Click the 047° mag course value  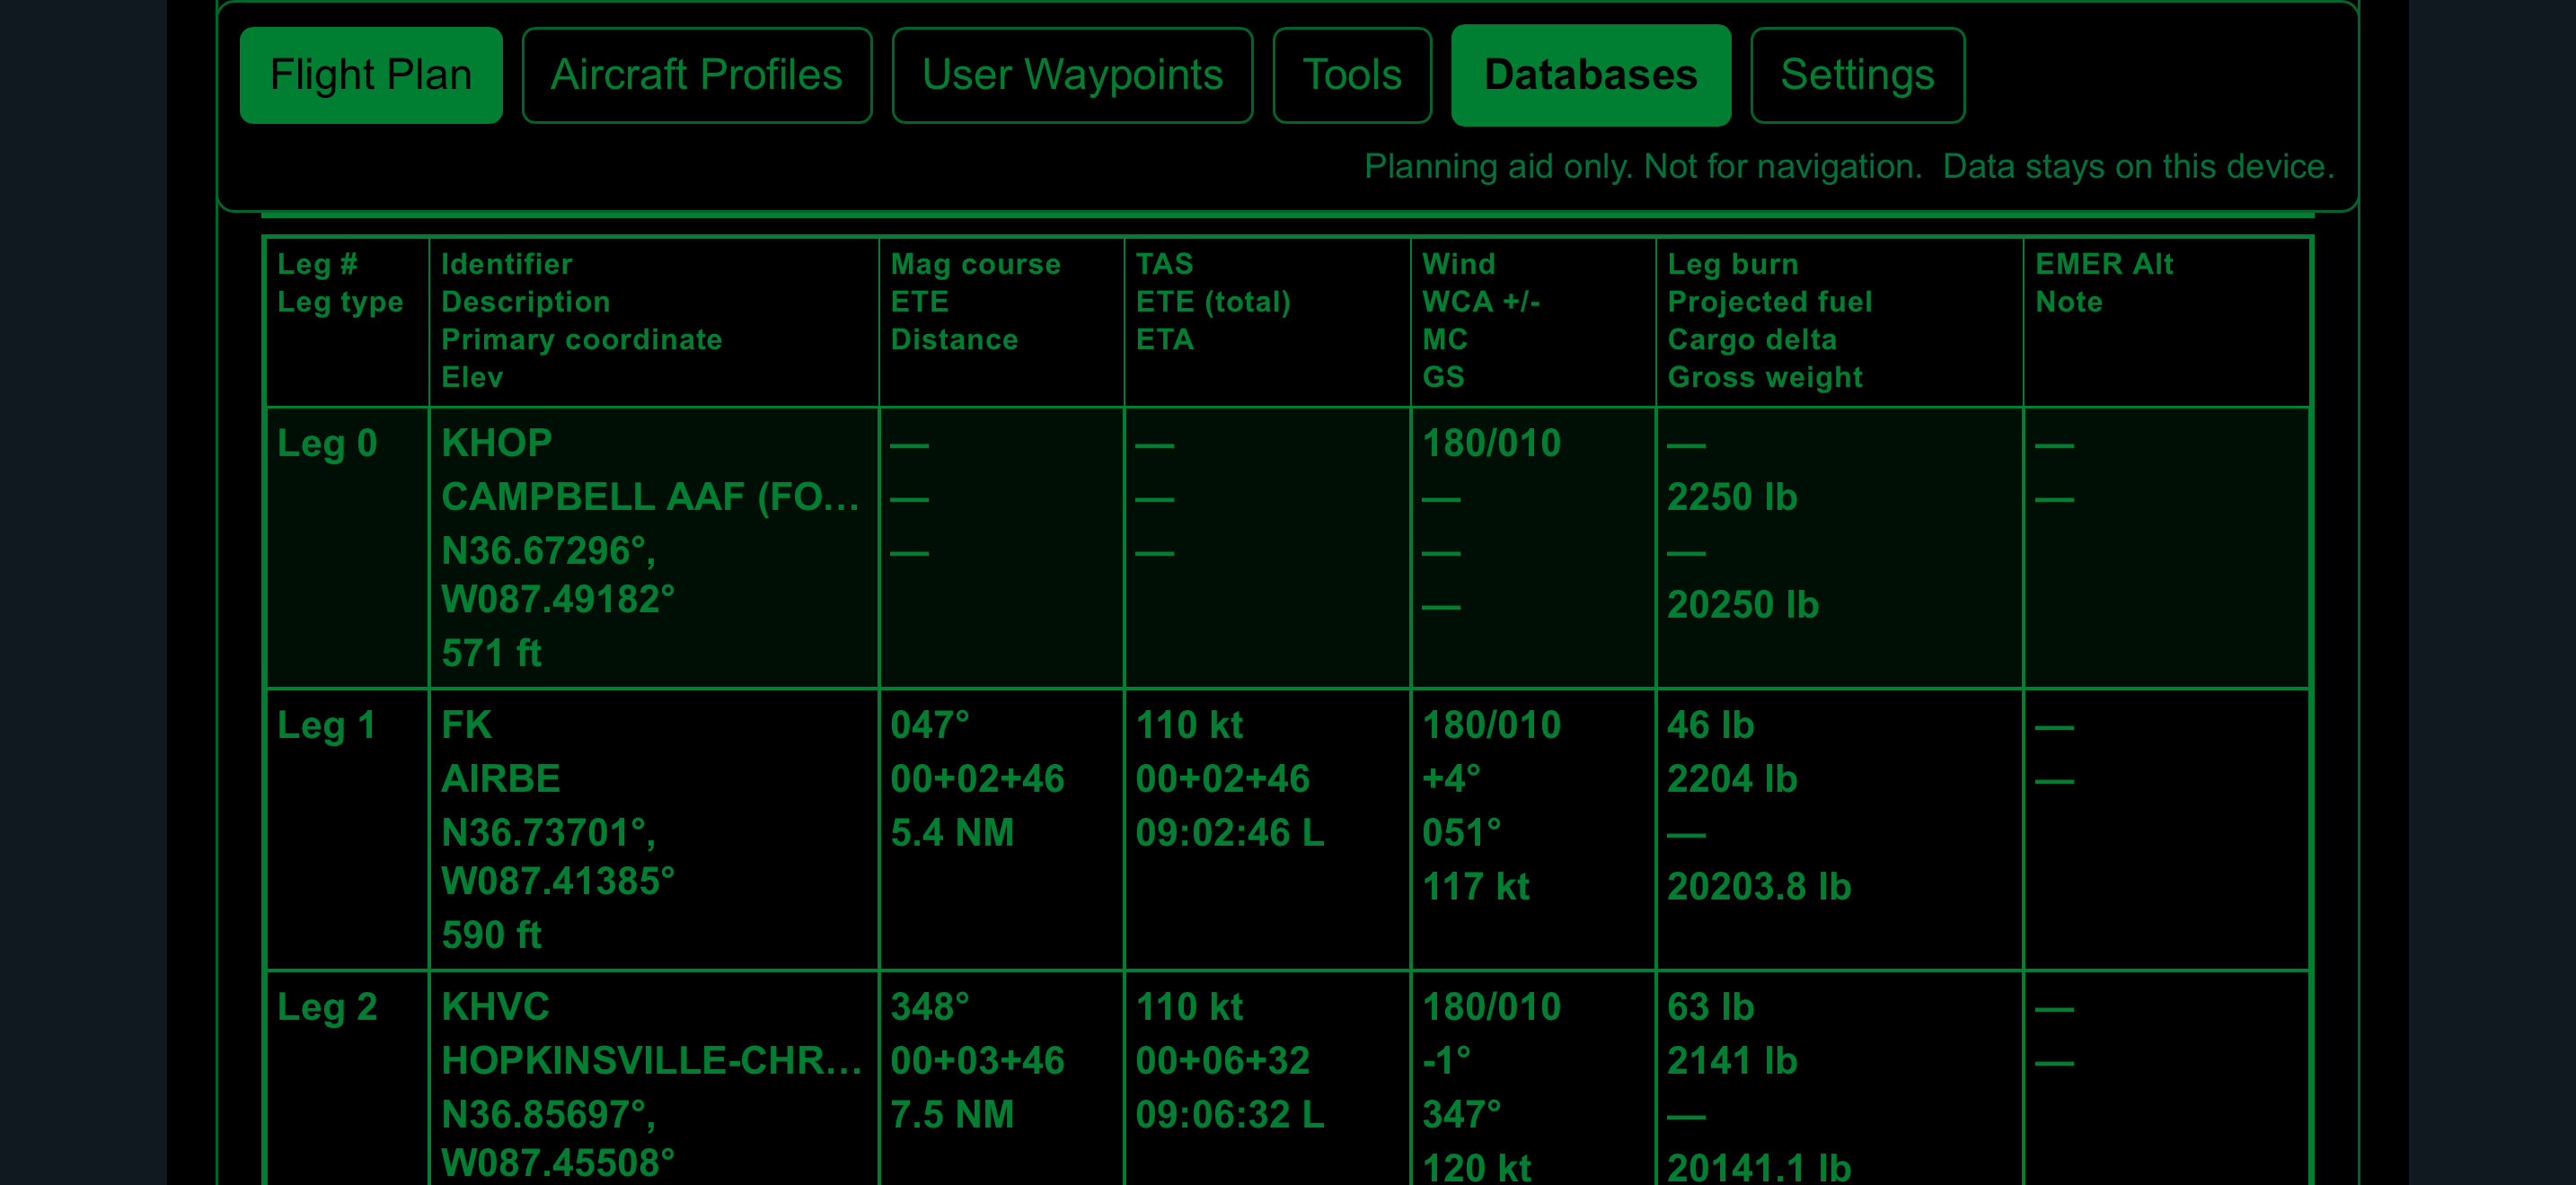[930, 724]
